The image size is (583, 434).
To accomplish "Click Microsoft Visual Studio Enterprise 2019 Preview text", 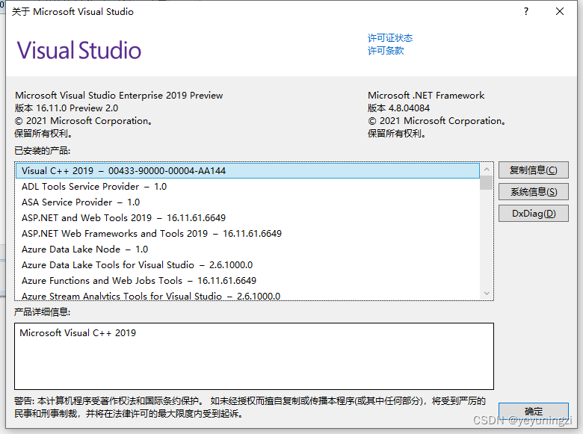I will point(119,96).
